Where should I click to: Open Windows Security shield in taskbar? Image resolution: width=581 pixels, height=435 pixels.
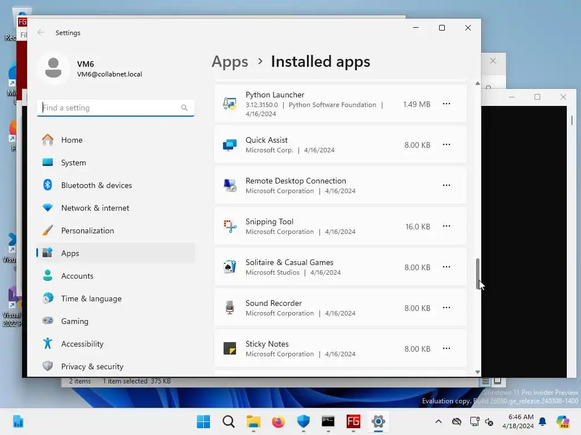(x=303, y=421)
